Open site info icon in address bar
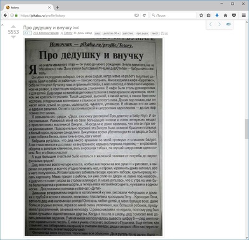Screen dimensions: 249x240 12,16
